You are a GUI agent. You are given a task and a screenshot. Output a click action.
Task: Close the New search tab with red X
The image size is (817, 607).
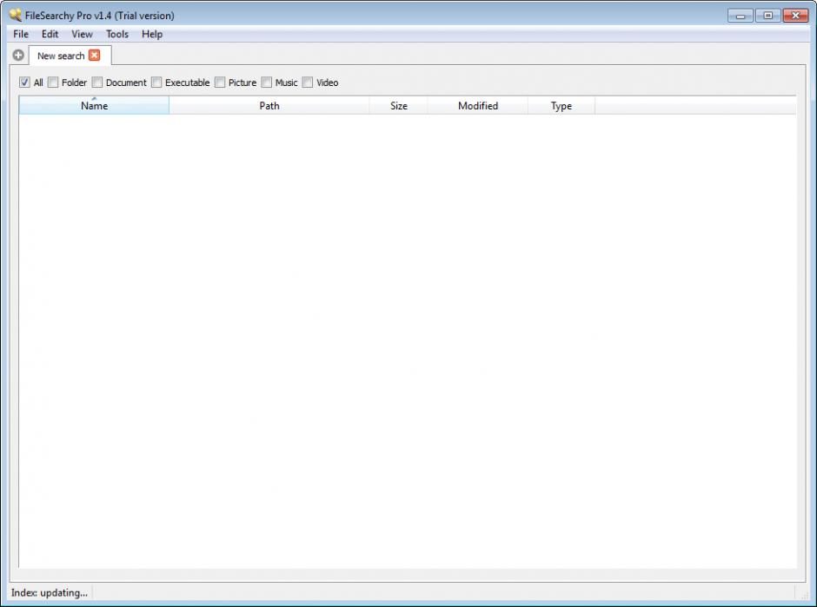point(95,56)
